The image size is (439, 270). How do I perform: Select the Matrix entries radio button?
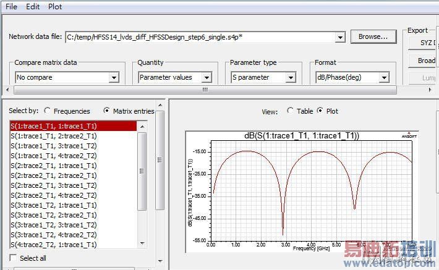[106, 111]
